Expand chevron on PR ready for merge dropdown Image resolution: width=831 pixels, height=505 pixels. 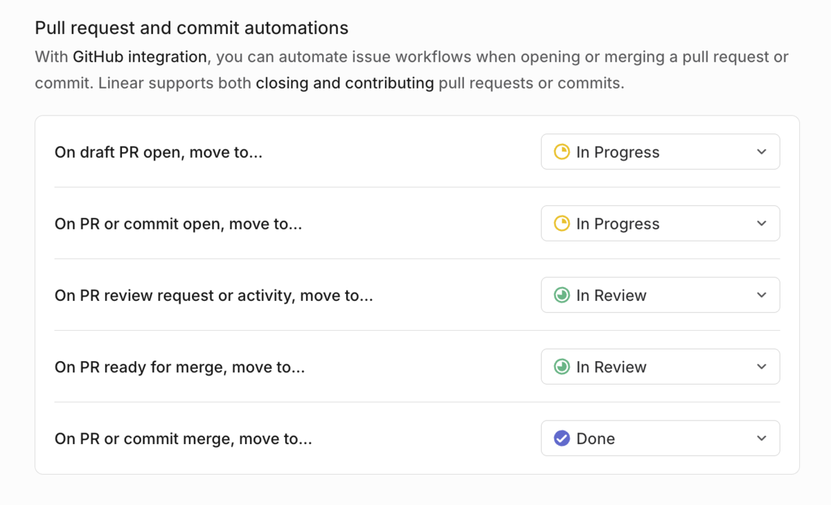point(762,367)
